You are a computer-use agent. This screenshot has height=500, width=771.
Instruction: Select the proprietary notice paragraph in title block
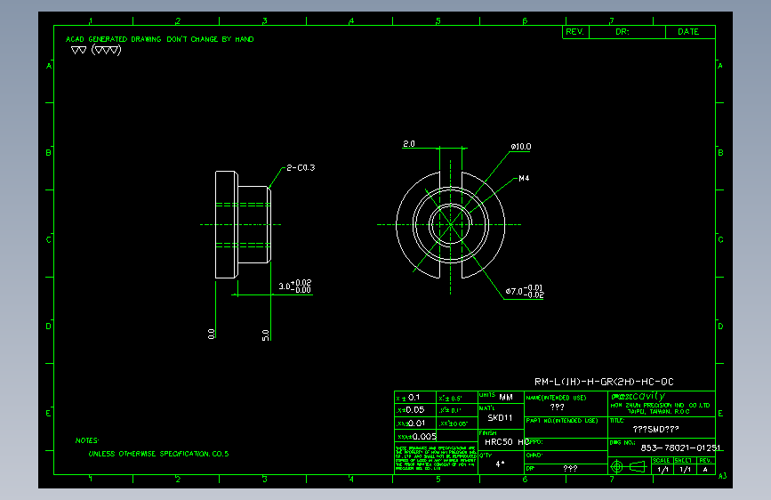[436, 458]
